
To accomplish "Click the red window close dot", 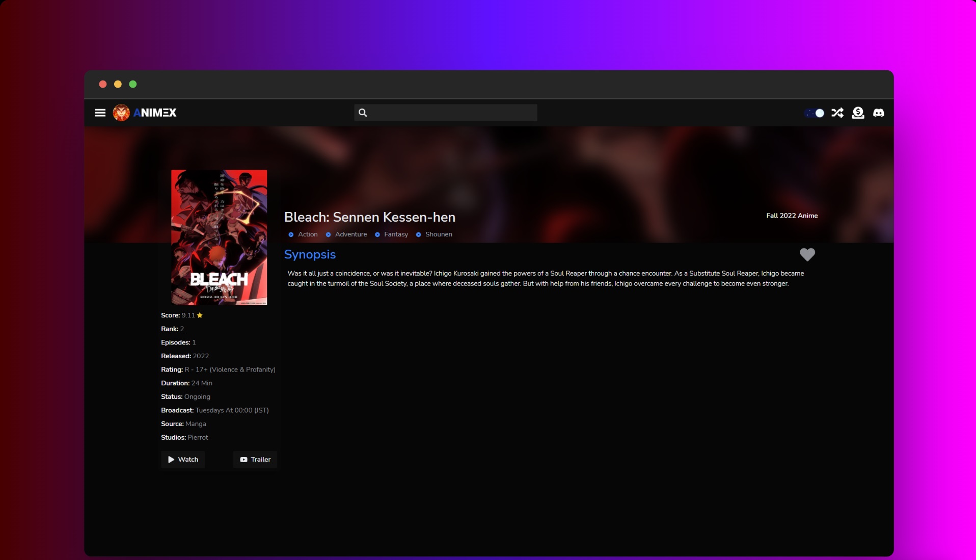I will (103, 84).
